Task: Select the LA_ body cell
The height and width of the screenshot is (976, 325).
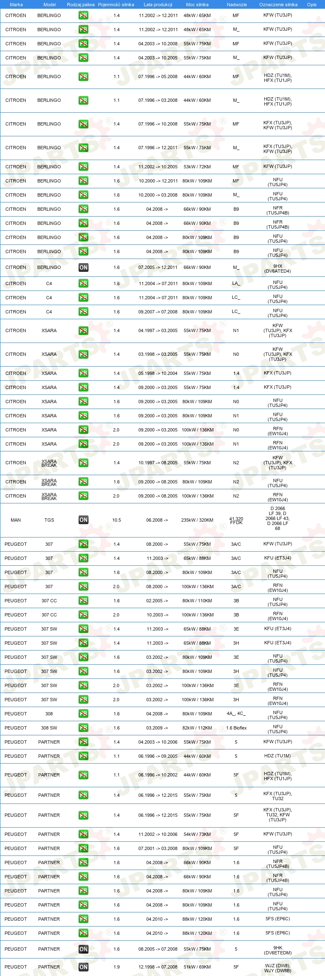Action: (236, 283)
